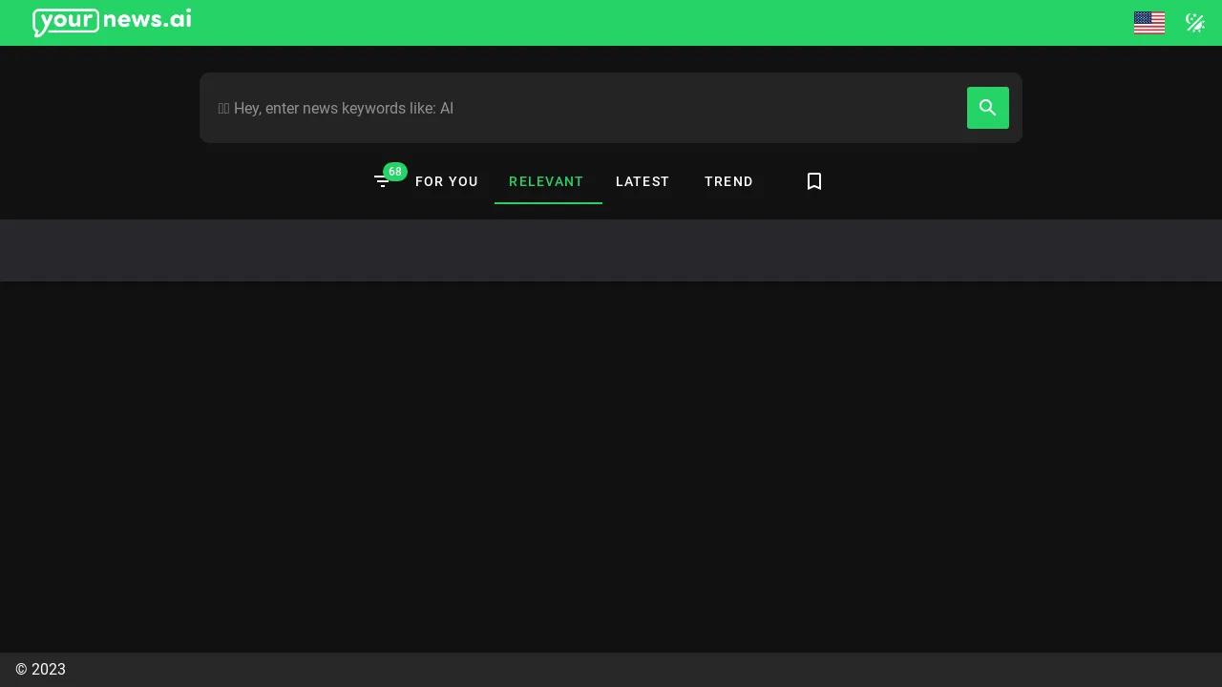The width and height of the screenshot is (1222, 687).
Task: Focus the news keywords search field
Action: click(x=584, y=108)
